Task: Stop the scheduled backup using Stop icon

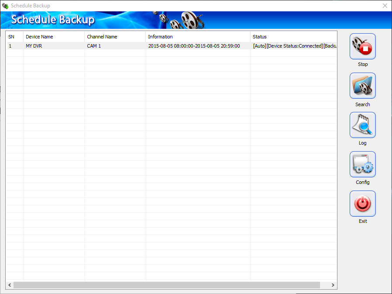Action: pyautogui.click(x=362, y=46)
